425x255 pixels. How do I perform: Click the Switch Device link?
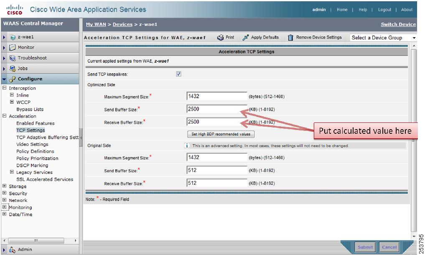(398, 24)
